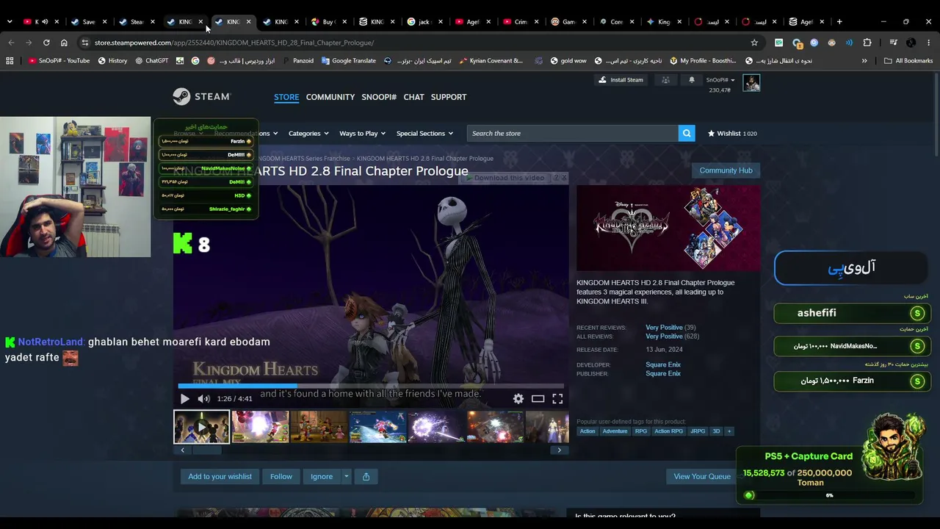Click the Install Steam button
Screen dimensions: 940x529
coord(621,80)
